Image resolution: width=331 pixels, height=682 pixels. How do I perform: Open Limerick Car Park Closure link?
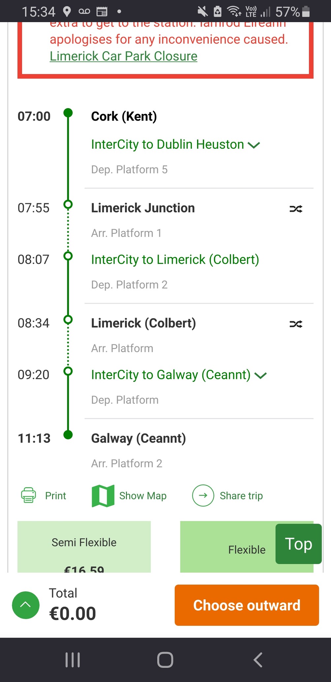(x=123, y=56)
